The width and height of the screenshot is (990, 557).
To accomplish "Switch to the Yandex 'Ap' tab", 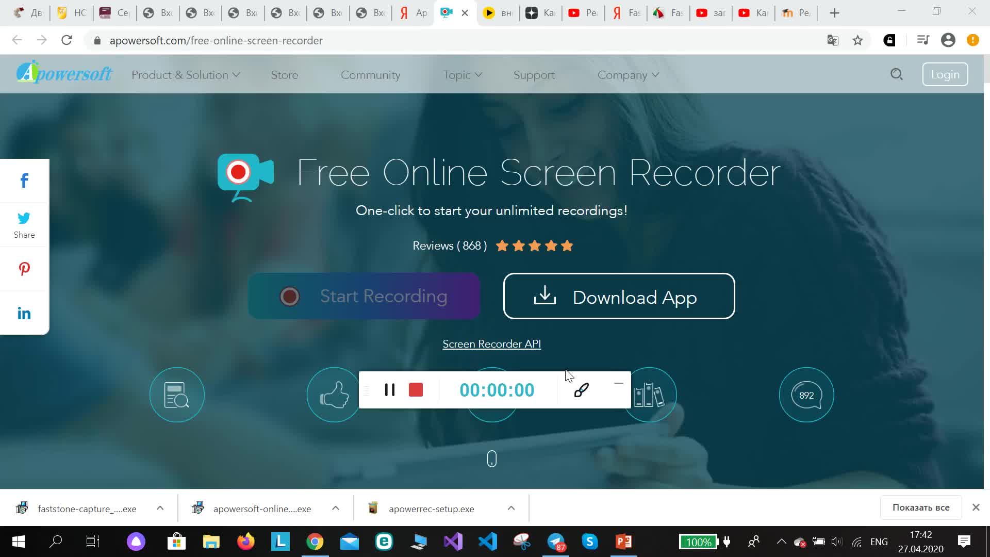I will 413,13.
